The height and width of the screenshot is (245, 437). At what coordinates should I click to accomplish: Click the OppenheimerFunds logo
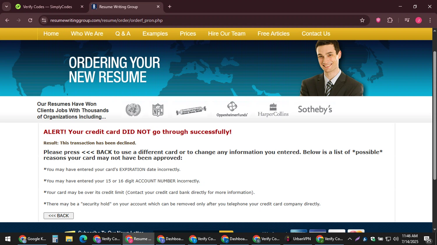tap(232, 109)
